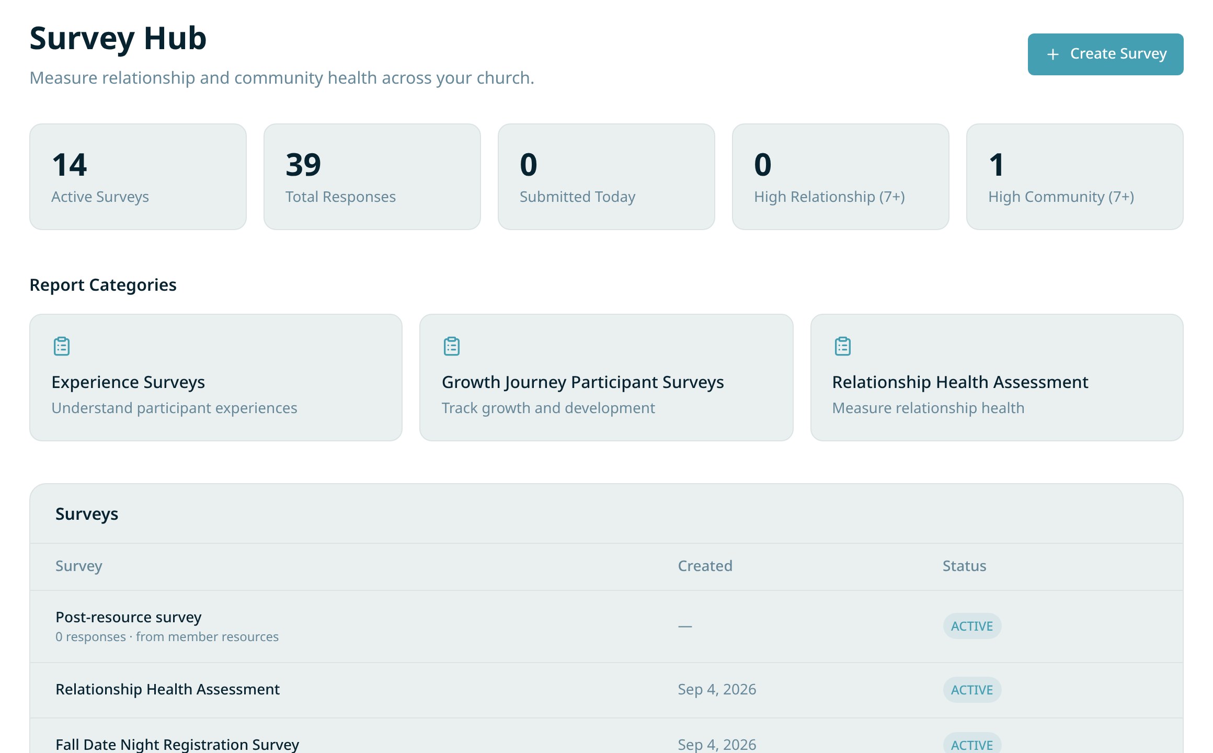Click 'Understand participant experiences' description

174,408
